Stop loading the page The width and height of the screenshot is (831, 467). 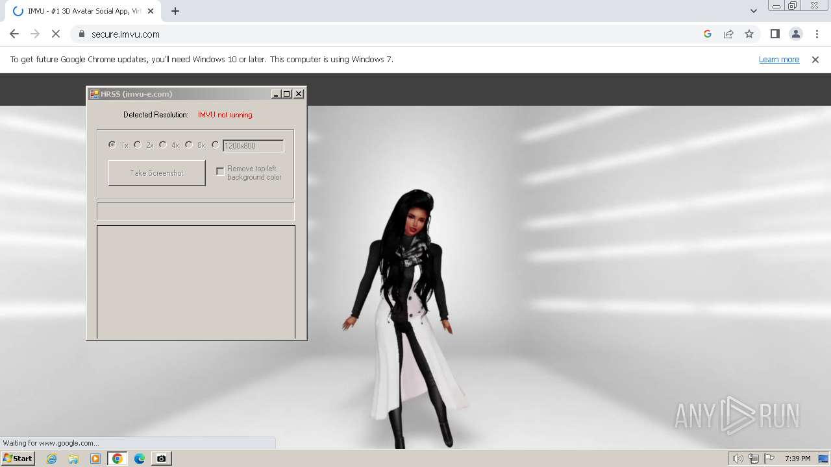click(56, 34)
